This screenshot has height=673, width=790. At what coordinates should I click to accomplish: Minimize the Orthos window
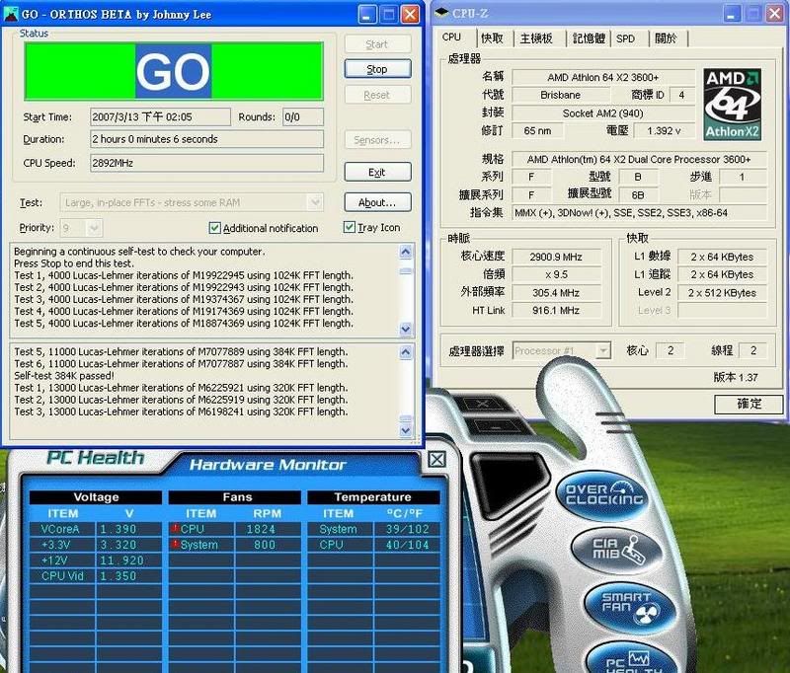click(367, 15)
